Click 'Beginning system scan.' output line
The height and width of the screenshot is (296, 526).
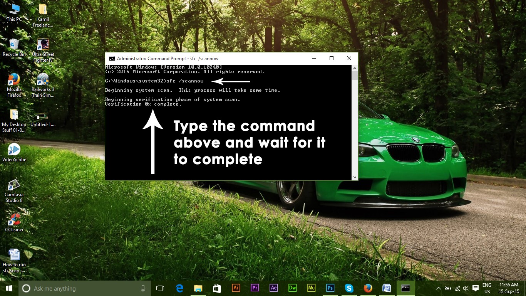coord(193,90)
